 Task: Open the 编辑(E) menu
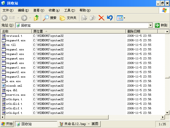[23, 10]
